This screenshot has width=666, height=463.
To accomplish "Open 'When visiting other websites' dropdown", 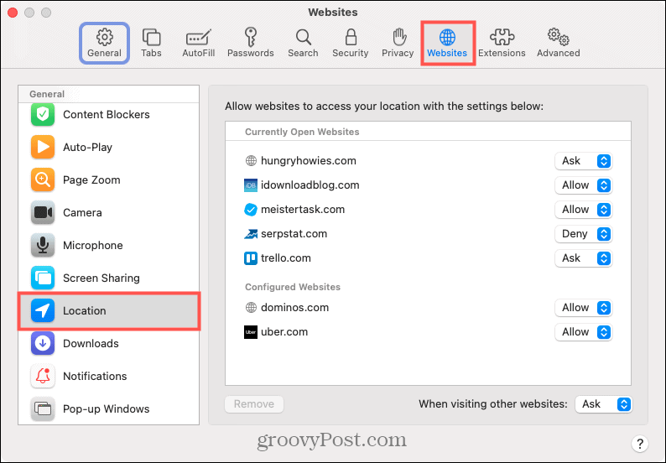I will [604, 404].
